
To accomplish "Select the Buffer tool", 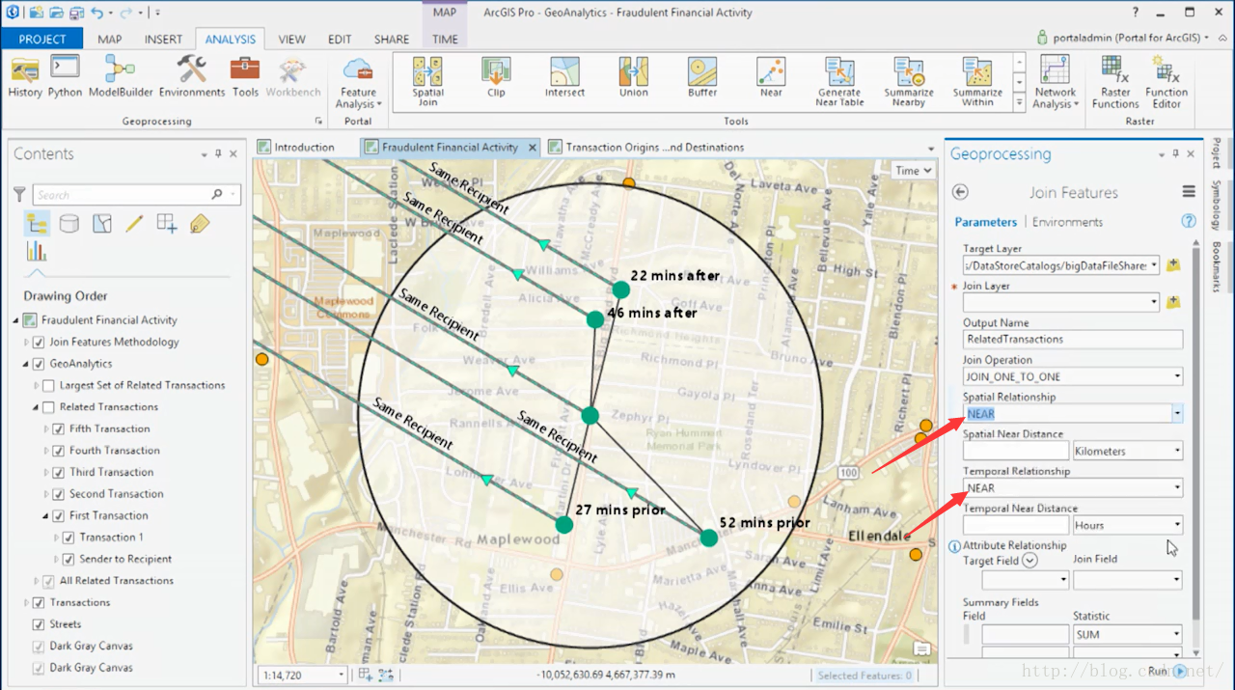I will point(702,77).
